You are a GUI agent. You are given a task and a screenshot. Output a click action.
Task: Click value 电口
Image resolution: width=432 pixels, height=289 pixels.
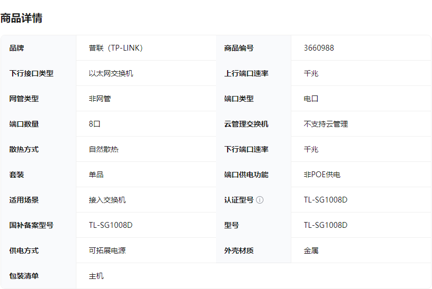tap(311, 99)
